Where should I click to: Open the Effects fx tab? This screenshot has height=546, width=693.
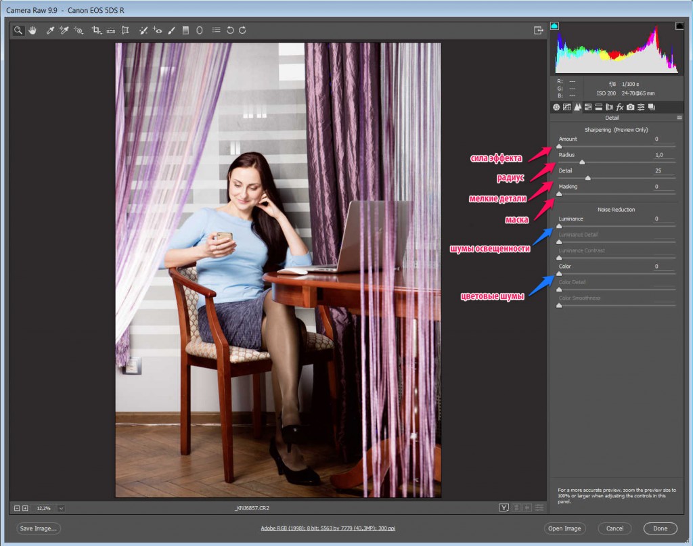click(x=619, y=107)
